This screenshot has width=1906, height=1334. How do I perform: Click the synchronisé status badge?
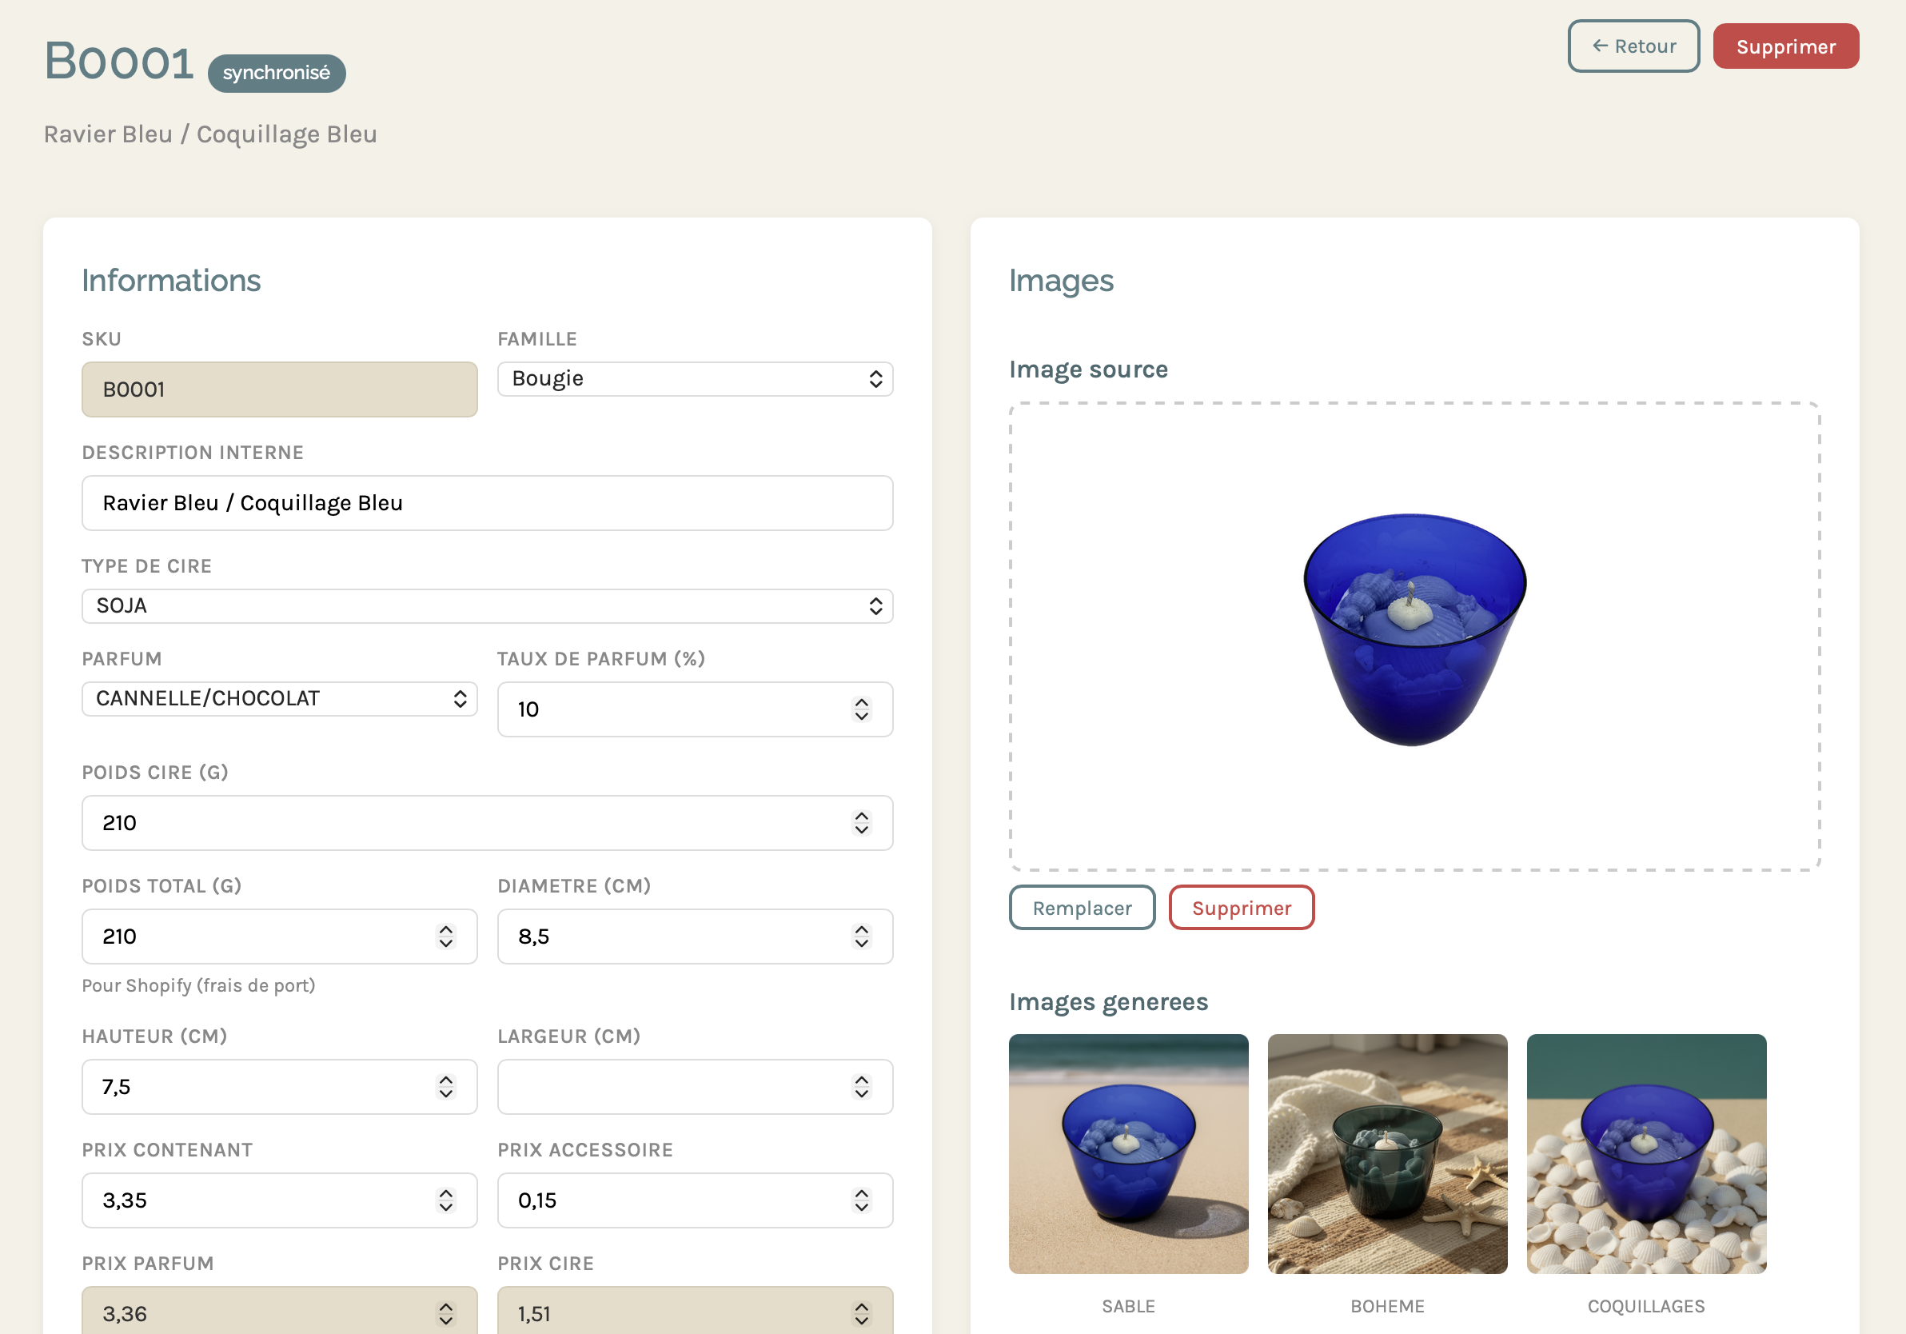276,72
